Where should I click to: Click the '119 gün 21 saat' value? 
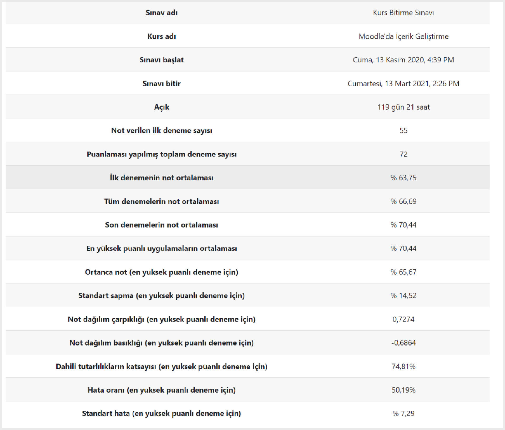(x=403, y=107)
